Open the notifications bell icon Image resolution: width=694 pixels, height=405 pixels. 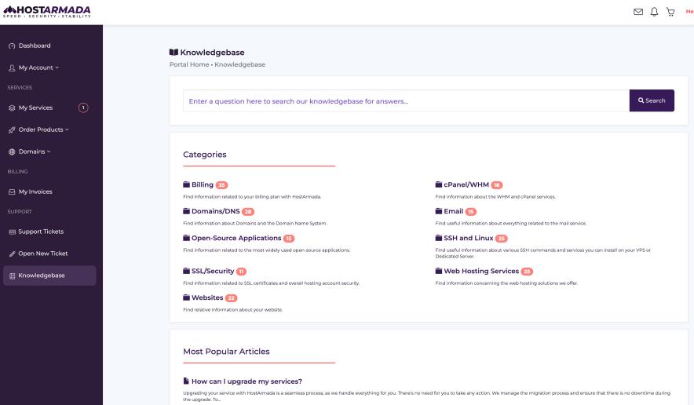[654, 12]
